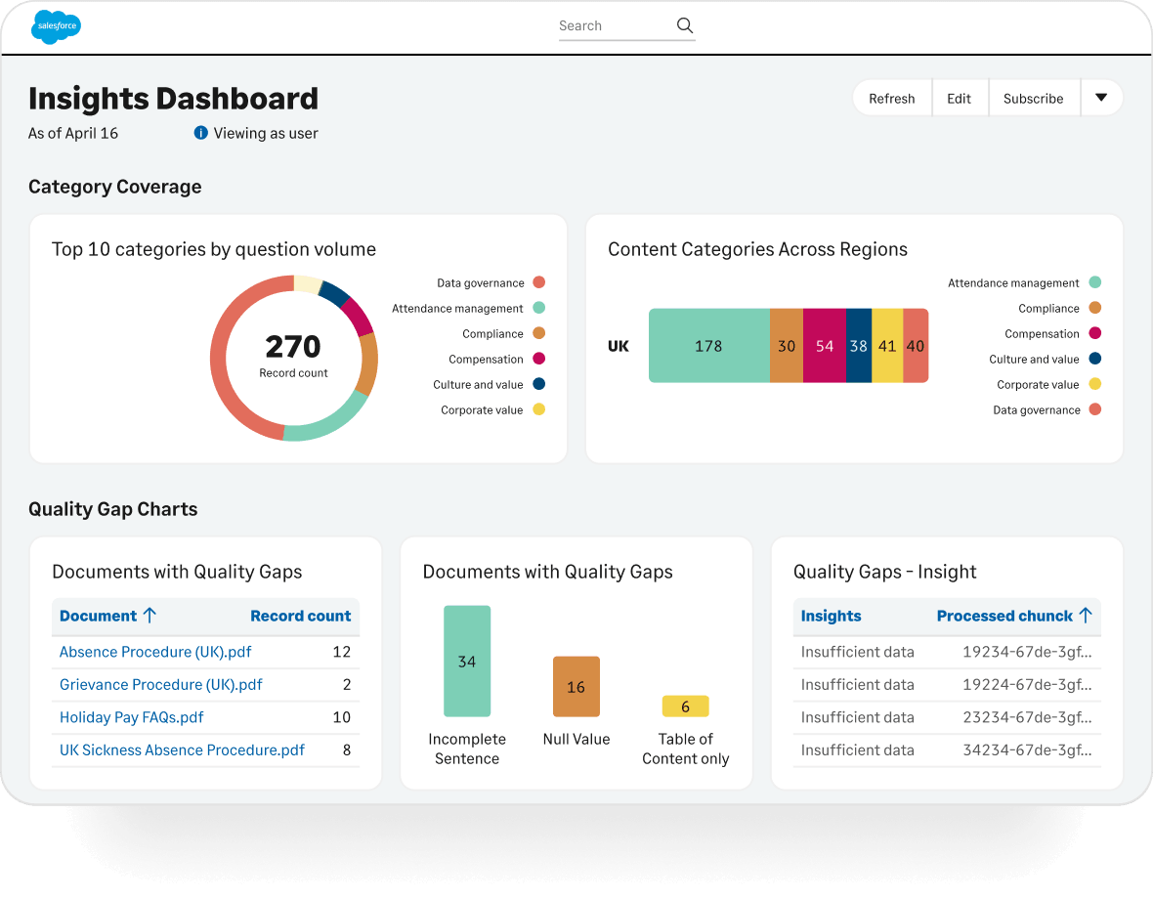Sort by the Record count column header
Screen dimensions: 1153x899
[x=301, y=616]
